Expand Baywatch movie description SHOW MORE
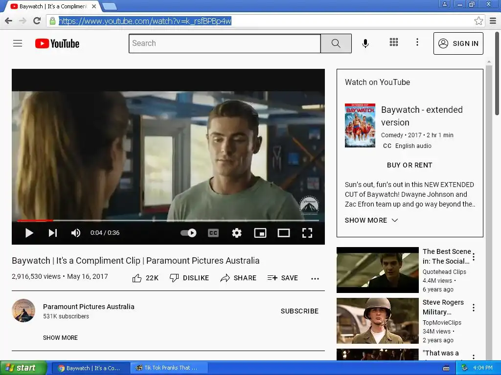The height and width of the screenshot is (375, 501). coord(371,220)
